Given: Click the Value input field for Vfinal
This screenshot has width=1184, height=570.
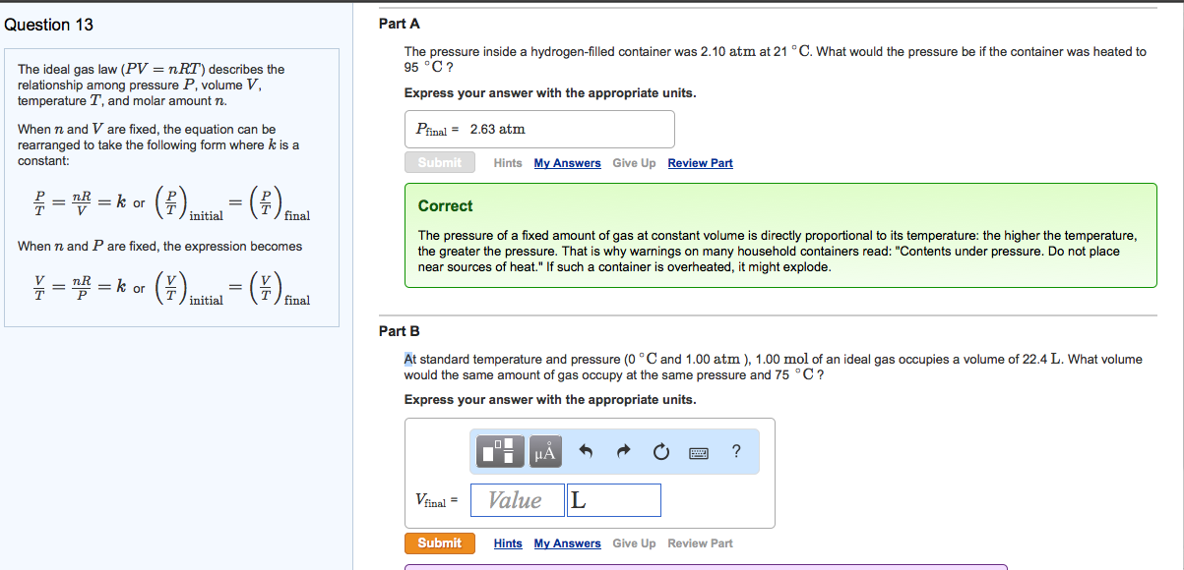Looking at the screenshot, I should click(x=518, y=499).
